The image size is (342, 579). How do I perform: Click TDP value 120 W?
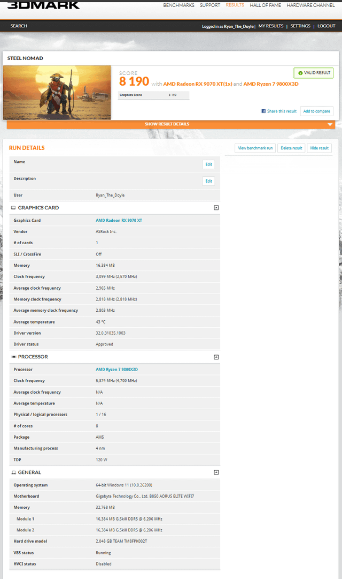[102, 460]
